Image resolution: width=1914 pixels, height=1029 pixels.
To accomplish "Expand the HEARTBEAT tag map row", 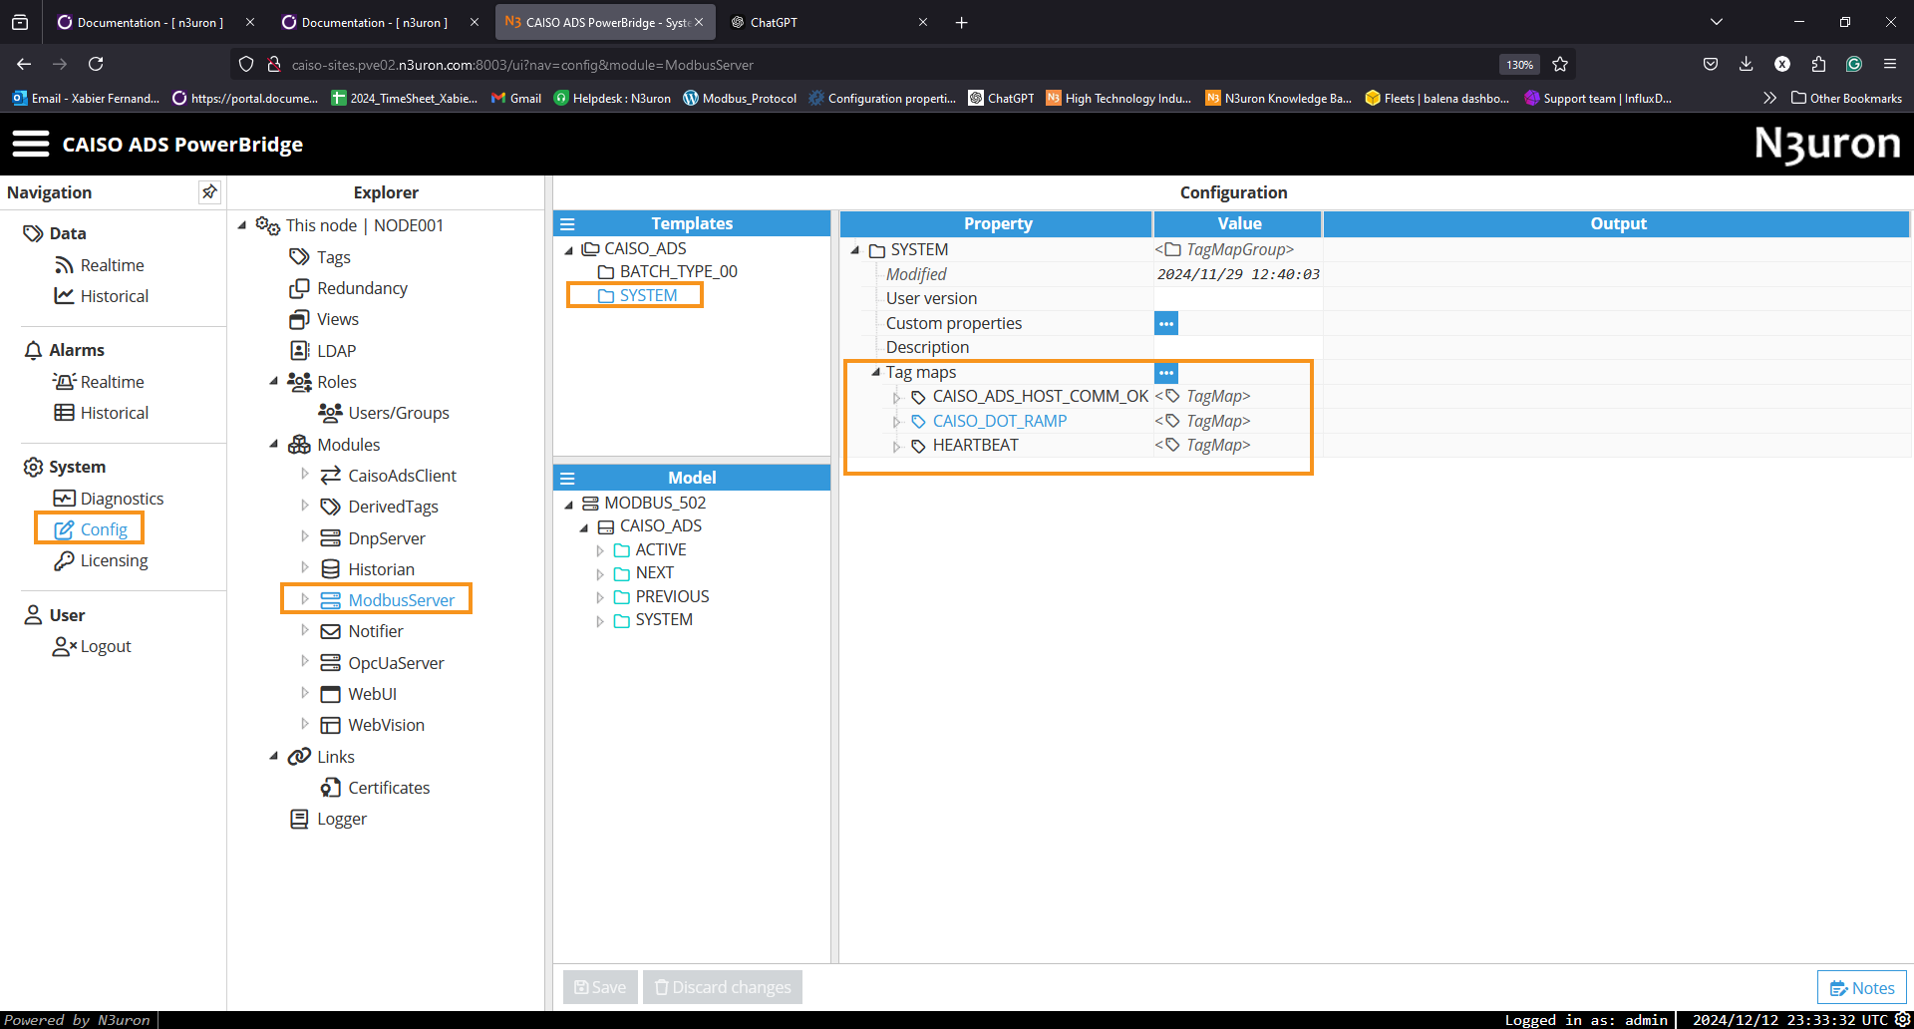I will pyautogui.click(x=896, y=446).
